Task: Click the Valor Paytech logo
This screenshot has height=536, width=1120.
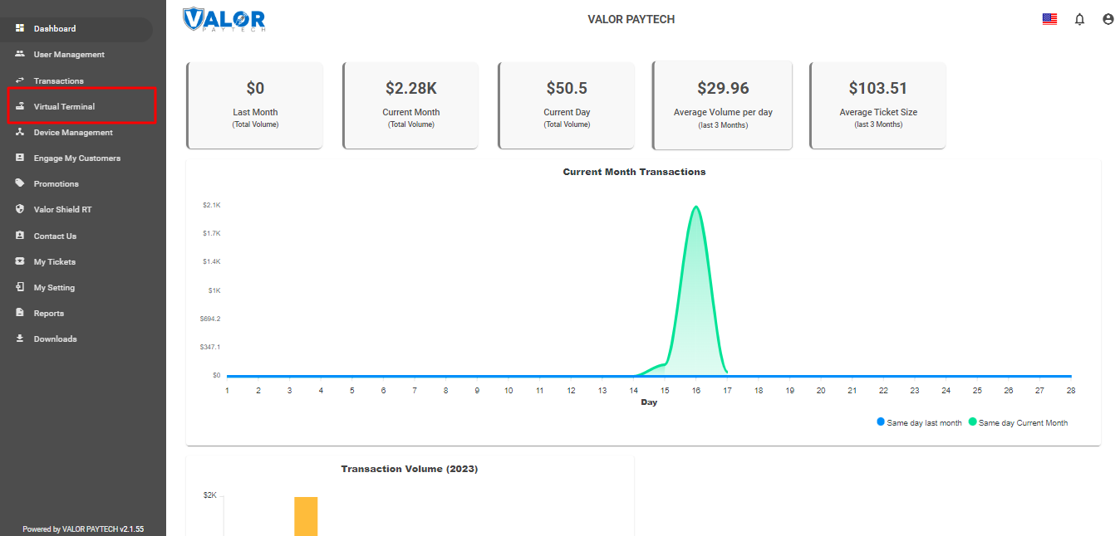Action: pyautogui.click(x=224, y=19)
